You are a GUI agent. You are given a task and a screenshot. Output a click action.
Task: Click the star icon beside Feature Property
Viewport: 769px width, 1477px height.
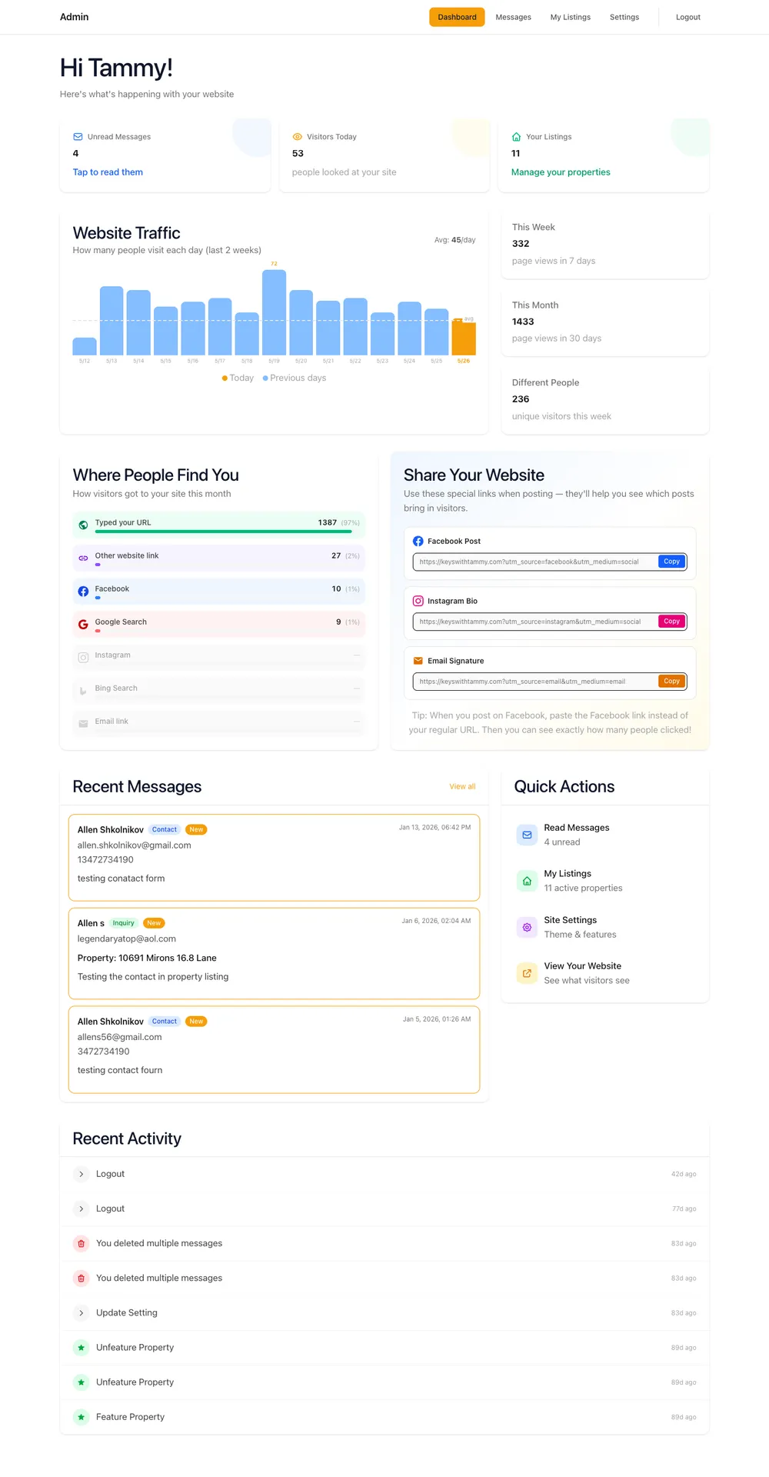(81, 1417)
